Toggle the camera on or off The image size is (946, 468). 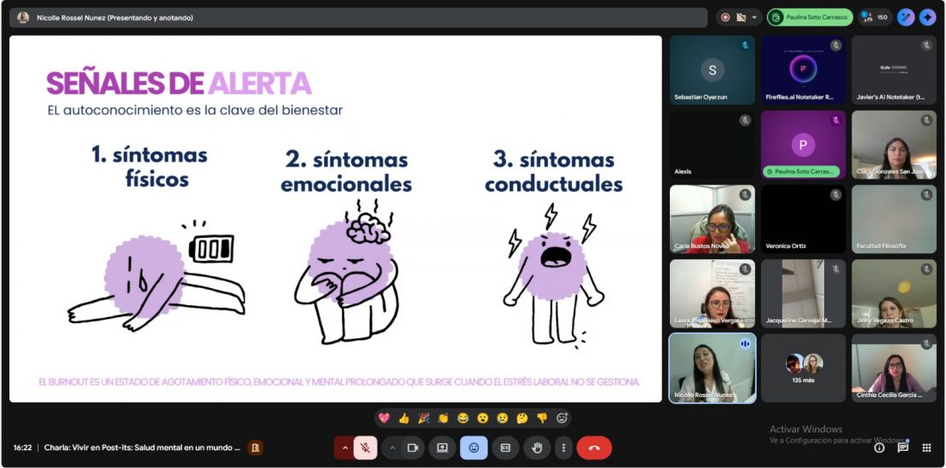pyautogui.click(x=412, y=448)
